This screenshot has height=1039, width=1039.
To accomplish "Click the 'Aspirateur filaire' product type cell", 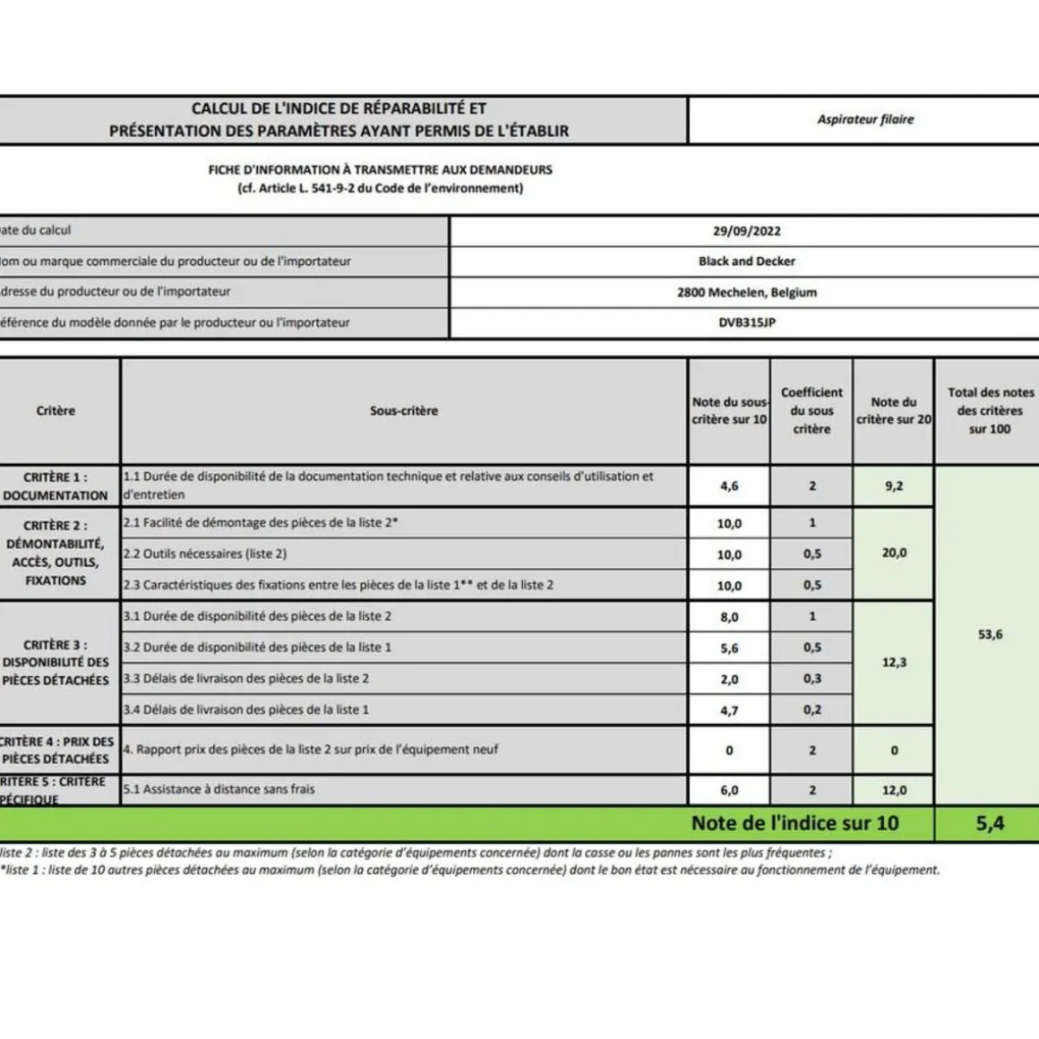I will (x=864, y=119).
